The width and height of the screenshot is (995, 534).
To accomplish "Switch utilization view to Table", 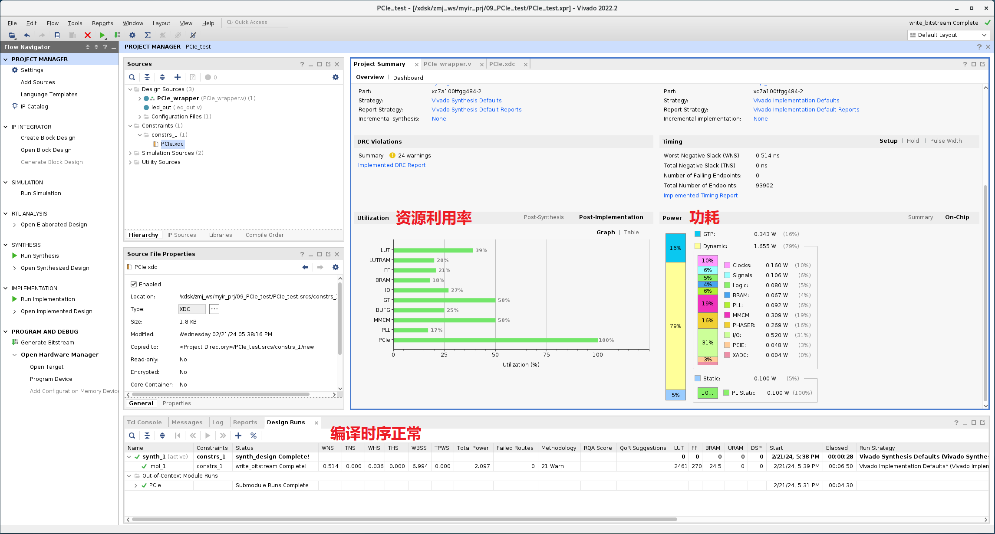I will (631, 232).
